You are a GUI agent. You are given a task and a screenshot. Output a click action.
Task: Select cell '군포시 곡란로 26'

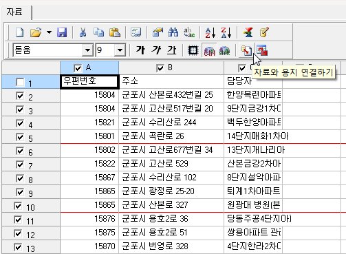(171, 136)
